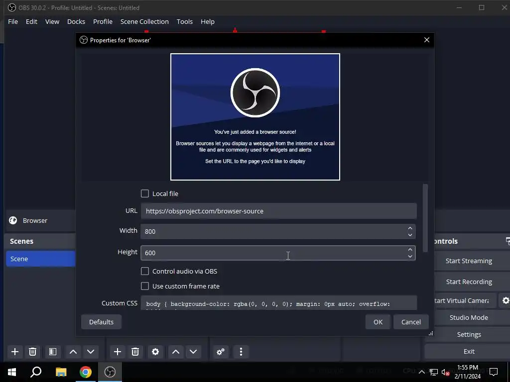The width and height of the screenshot is (510, 382).
Task: Open the View menu
Action: click(52, 21)
